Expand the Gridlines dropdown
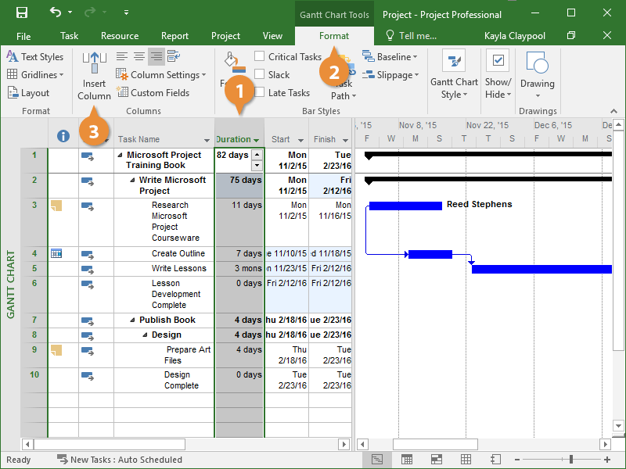626x469 pixels. pos(36,75)
